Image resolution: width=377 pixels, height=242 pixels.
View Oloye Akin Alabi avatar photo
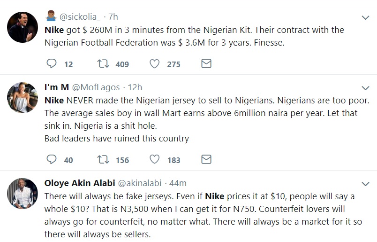point(23,194)
